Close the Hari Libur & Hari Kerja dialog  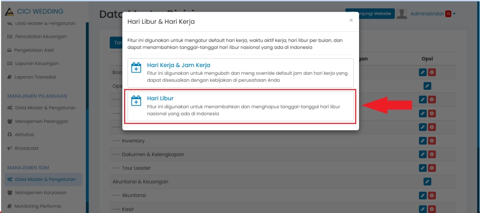(351, 20)
